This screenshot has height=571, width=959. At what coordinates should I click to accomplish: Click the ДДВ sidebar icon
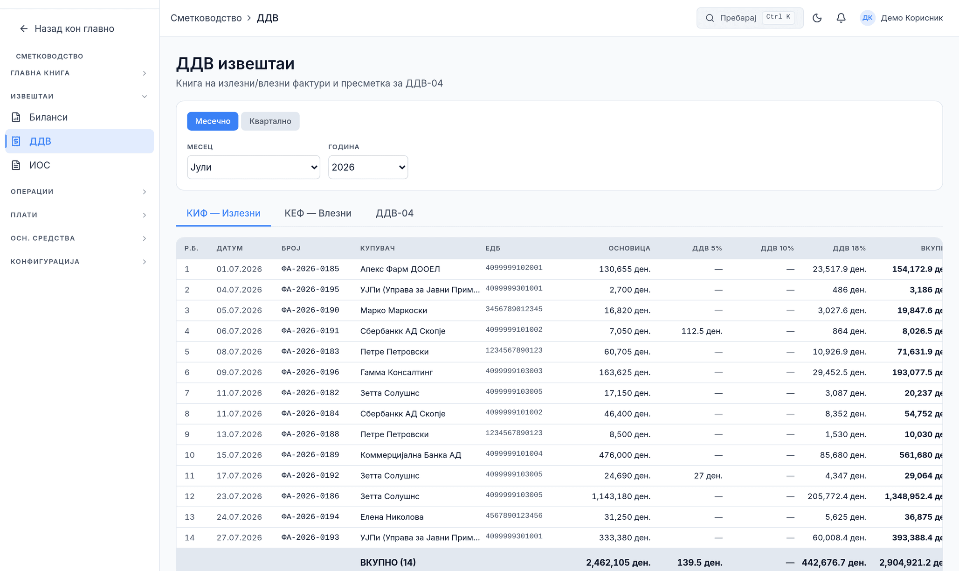click(x=16, y=141)
